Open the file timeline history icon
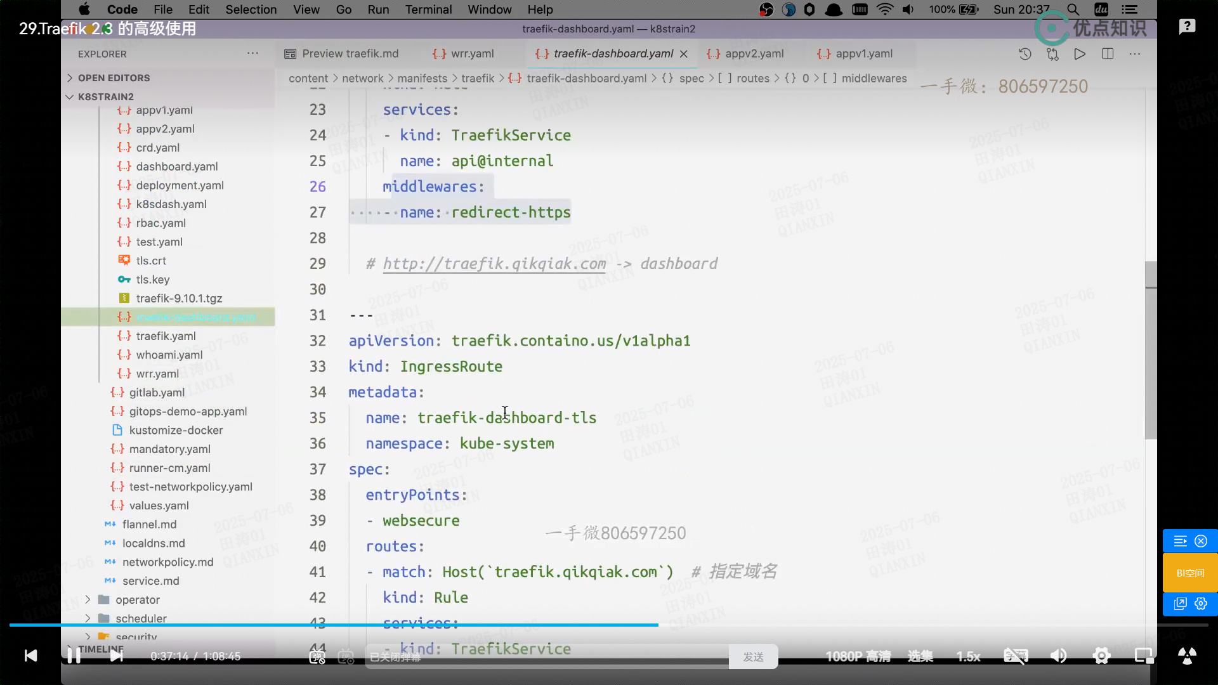The image size is (1218, 685). pos(1025,54)
